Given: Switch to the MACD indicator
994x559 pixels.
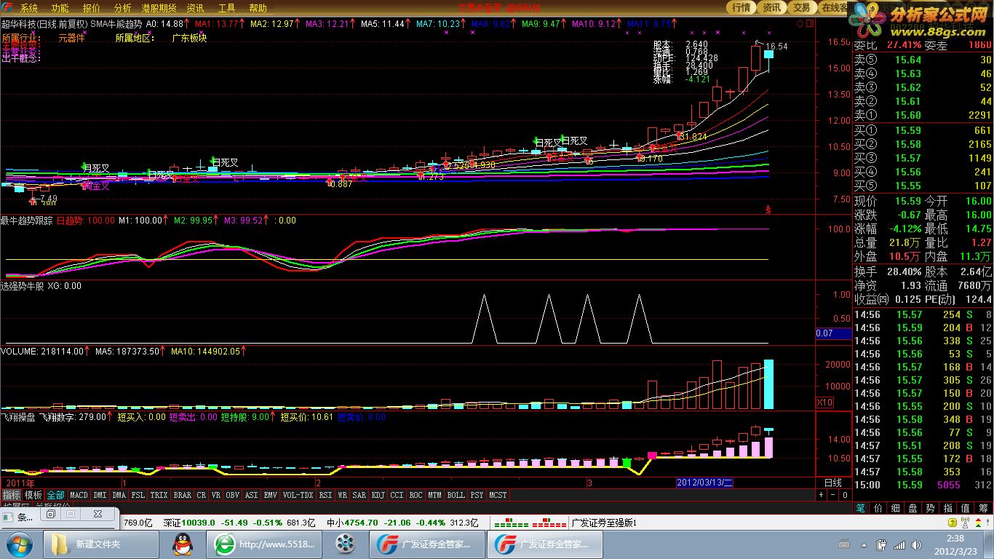Looking at the screenshot, I should pyautogui.click(x=79, y=495).
